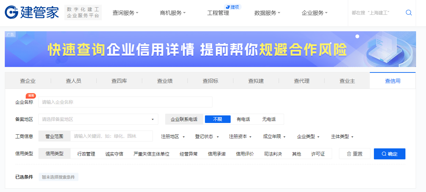
Task: Click the 捷项 badge above 工程管理
Action: (232, 7)
